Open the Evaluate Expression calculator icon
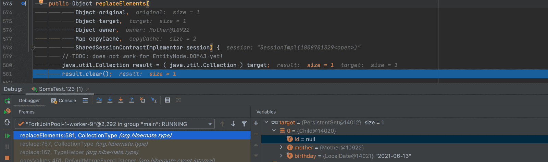 (x=167, y=100)
